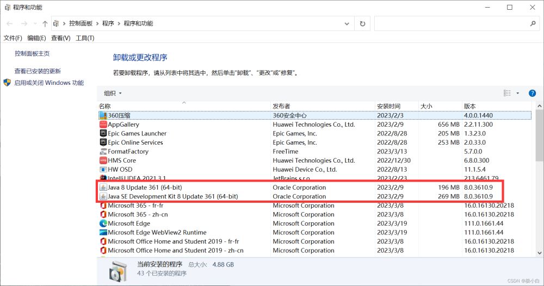Click the 269 MB size cell
Screen dimensions: 544x286
449,197
